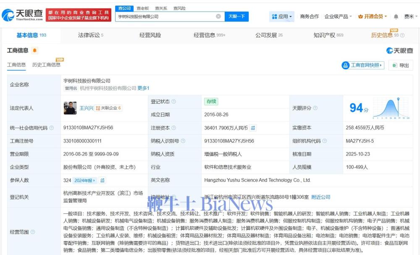Click the red slogan banner beside logo
The height and width of the screenshot is (255, 420).
click(x=79, y=15)
